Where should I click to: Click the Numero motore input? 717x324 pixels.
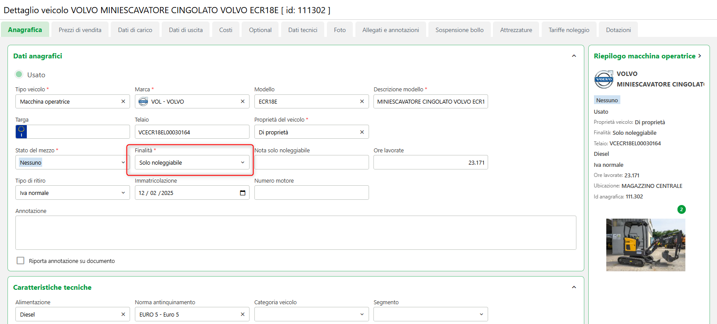click(x=311, y=193)
